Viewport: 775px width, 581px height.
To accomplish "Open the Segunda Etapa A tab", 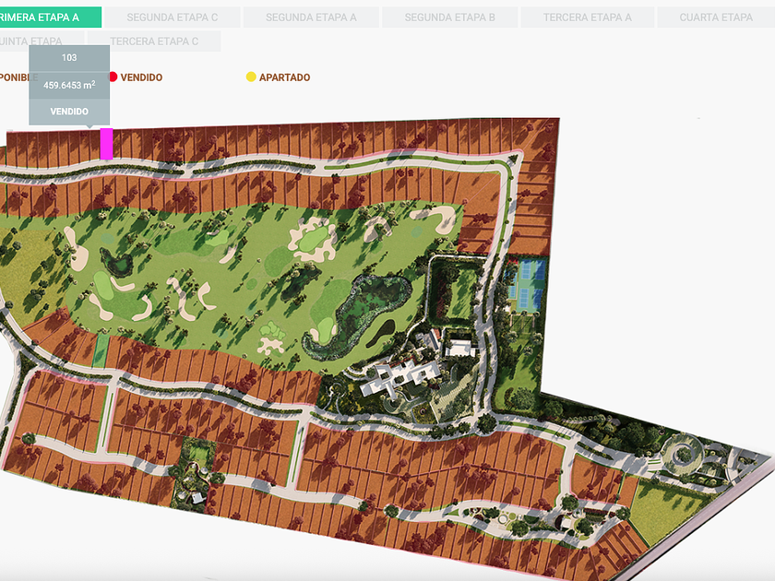I will click(x=311, y=18).
